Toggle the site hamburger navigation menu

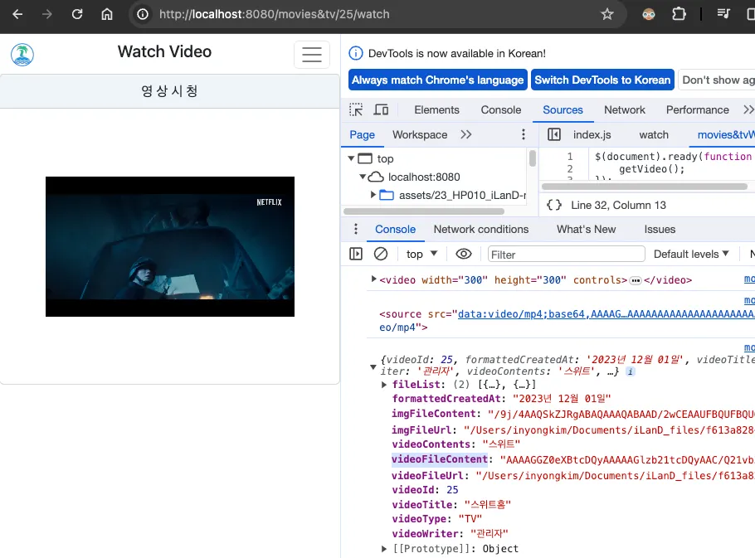[x=312, y=55]
